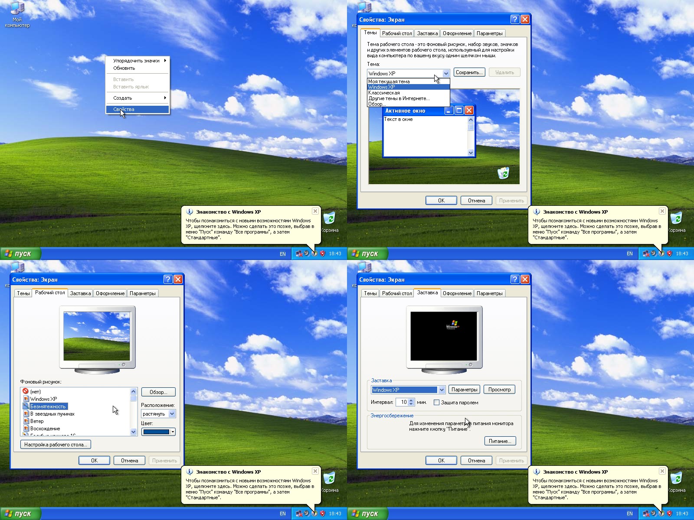694x520 pixels.
Task: Collapse the Тема dropdown showing Windows XP
Action: (446, 73)
